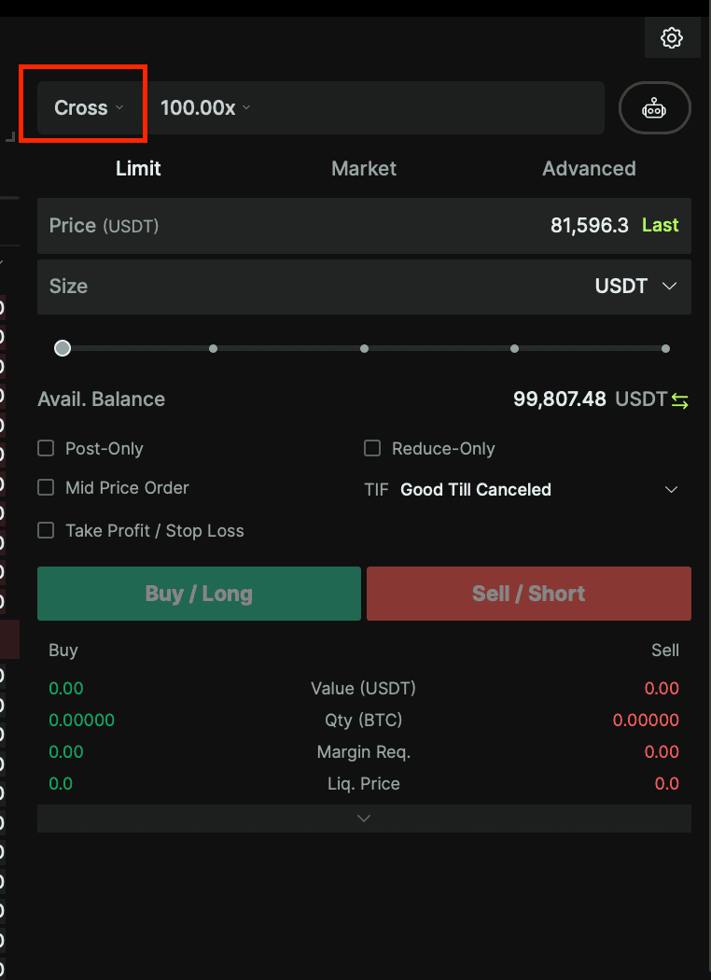
Task: Enable the Post-Only checkbox
Action: (x=46, y=448)
